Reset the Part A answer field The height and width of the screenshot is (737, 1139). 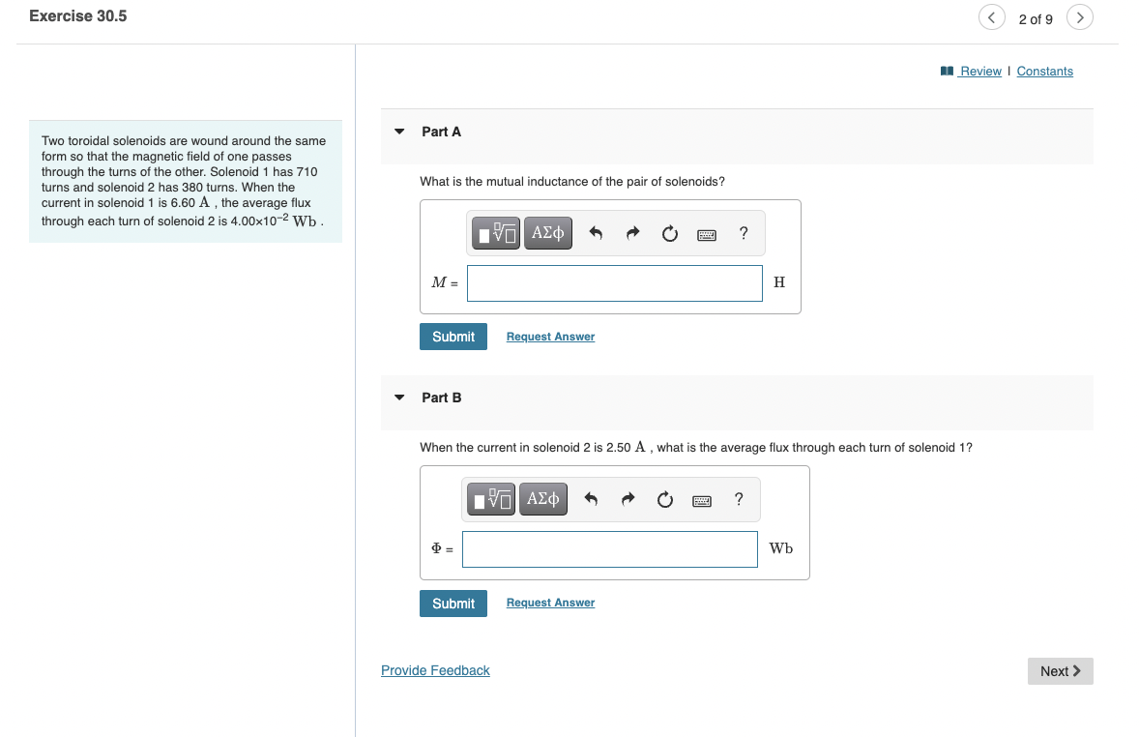pyautogui.click(x=670, y=233)
